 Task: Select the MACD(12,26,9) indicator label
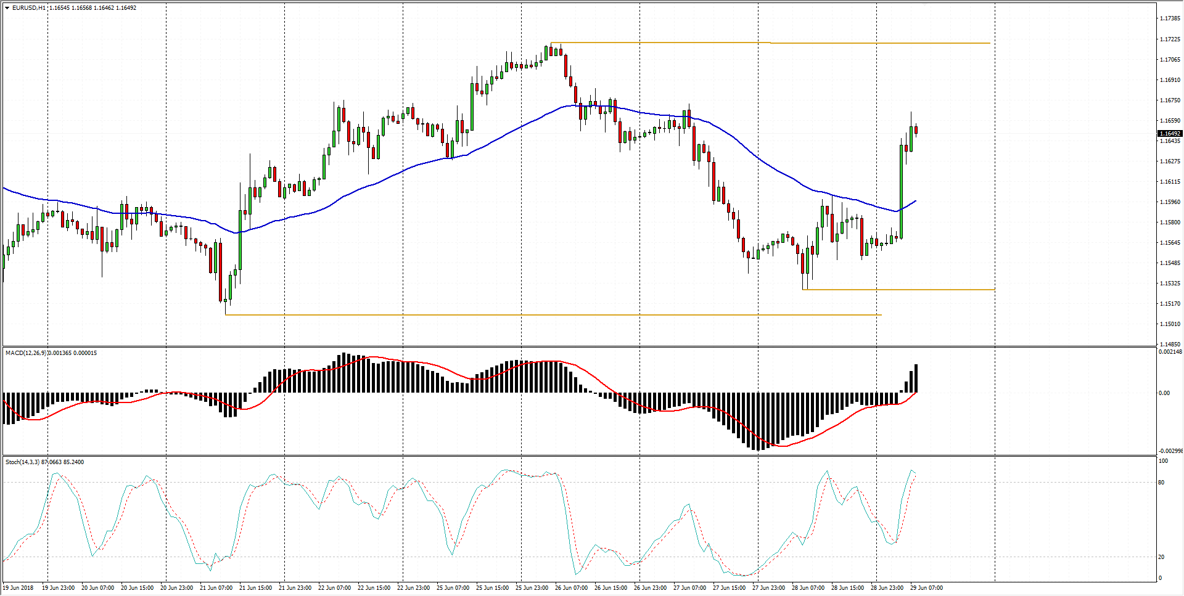point(25,353)
